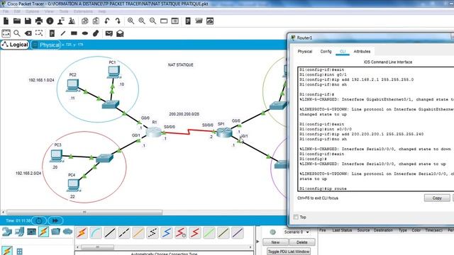Screen dimensions: 454x255
Task: Choose the Place Note tool
Action: [x=52, y=33]
